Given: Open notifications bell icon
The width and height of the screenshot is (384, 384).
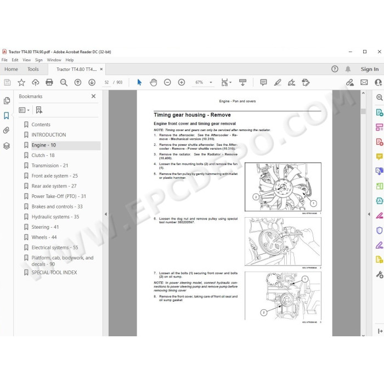Looking at the screenshot, I should [348, 69].
